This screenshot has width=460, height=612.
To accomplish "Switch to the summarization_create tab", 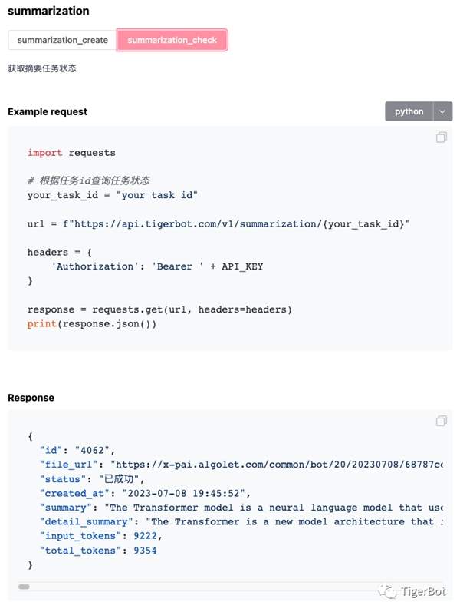I will (x=63, y=40).
